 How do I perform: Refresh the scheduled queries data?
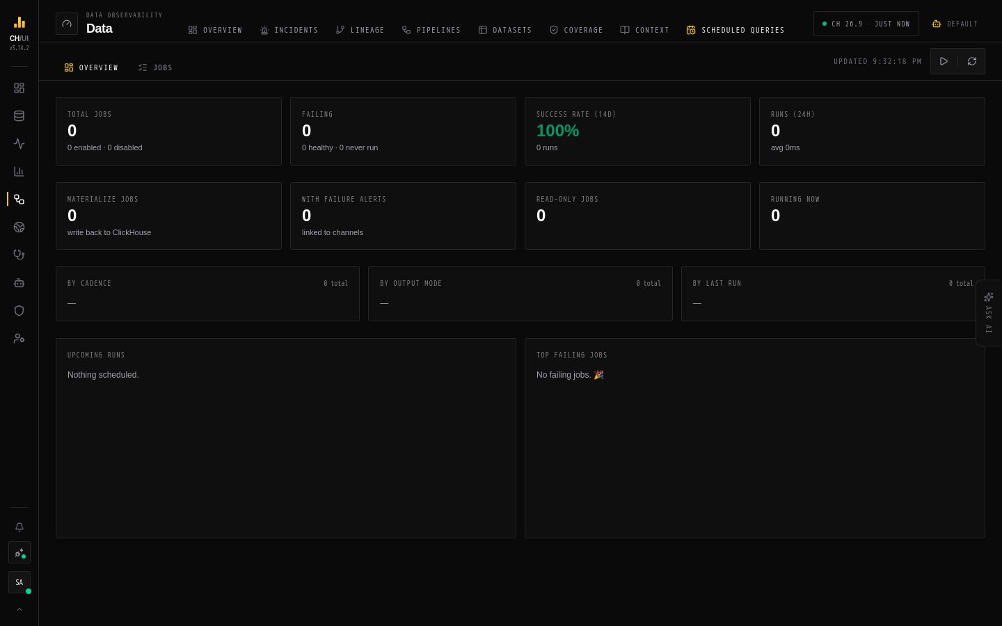click(x=972, y=61)
